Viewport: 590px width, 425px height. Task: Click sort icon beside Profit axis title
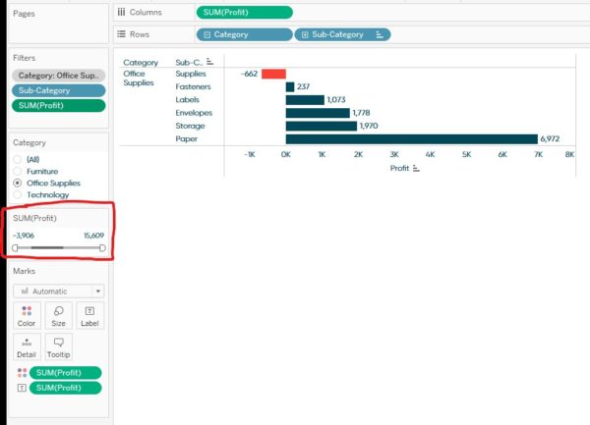coord(417,169)
